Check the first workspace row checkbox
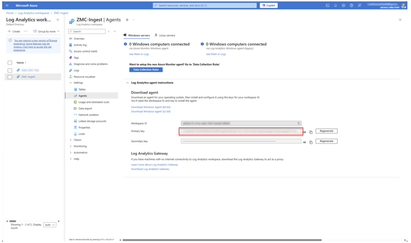Screen dimensions: 411x243 coord(10,70)
